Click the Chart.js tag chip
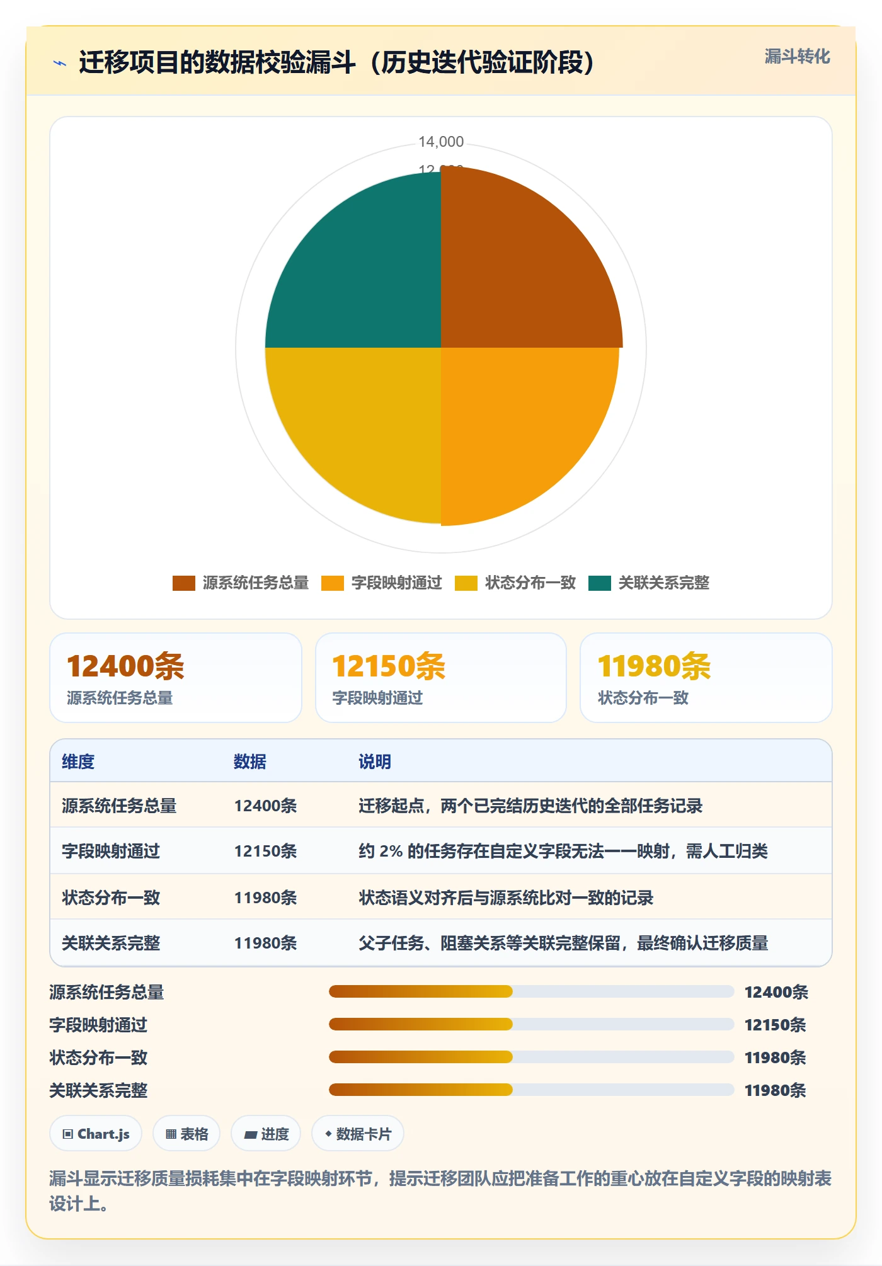Screen dimensions: 882x1266 tap(96, 1134)
